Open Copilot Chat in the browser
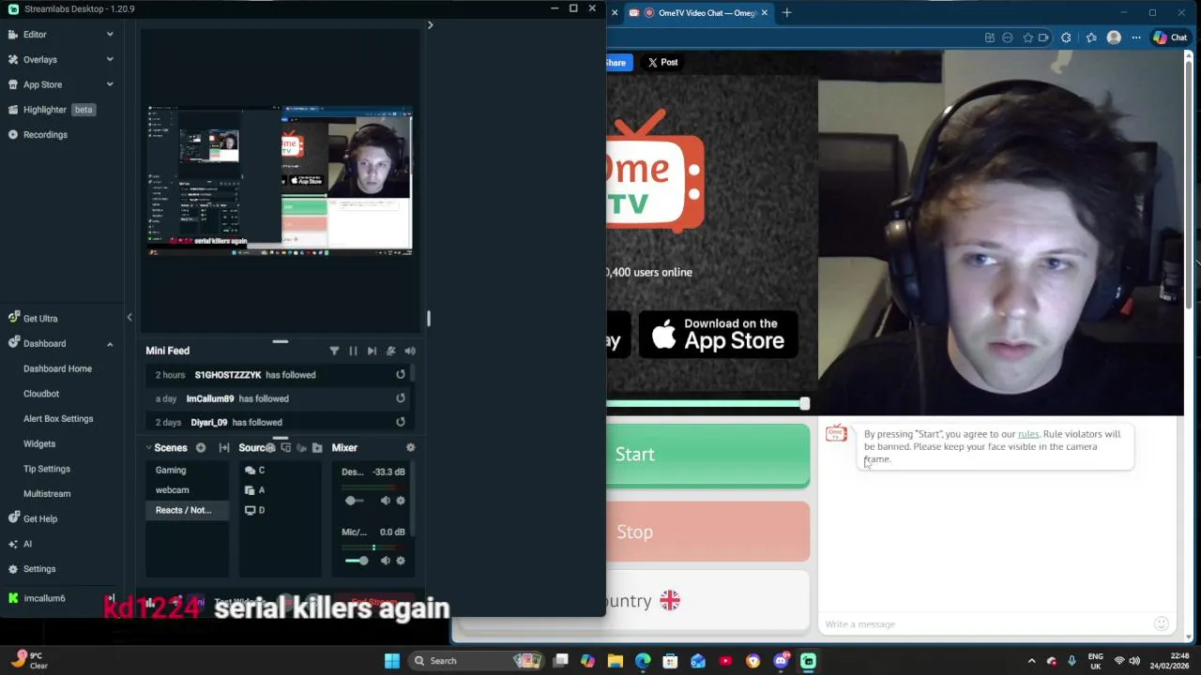 coord(1171,37)
